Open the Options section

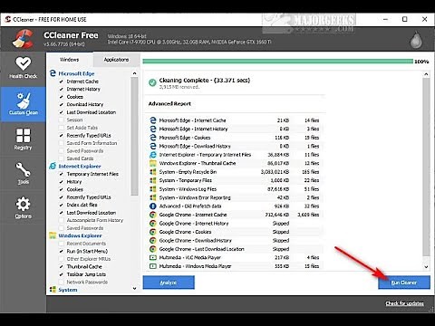pos(23,208)
